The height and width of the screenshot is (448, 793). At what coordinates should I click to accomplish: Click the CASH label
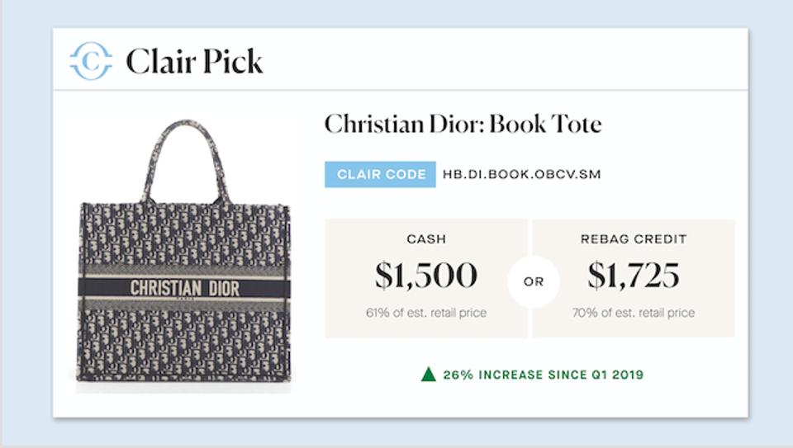pyautogui.click(x=426, y=239)
